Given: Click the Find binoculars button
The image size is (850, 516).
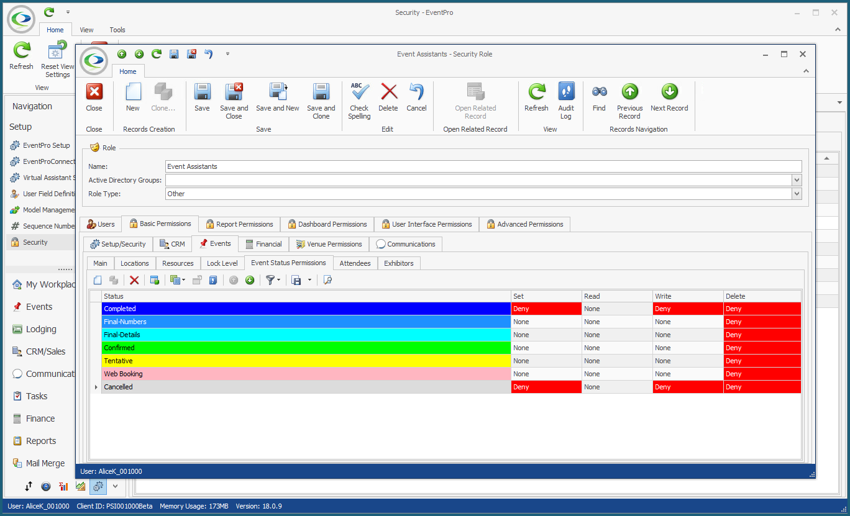Looking at the screenshot, I should (x=599, y=97).
